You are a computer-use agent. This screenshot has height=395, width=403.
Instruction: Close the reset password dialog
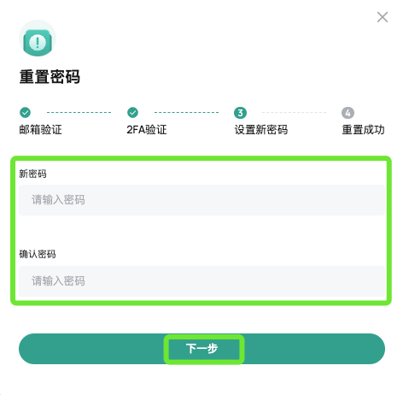[x=383, y=17]
